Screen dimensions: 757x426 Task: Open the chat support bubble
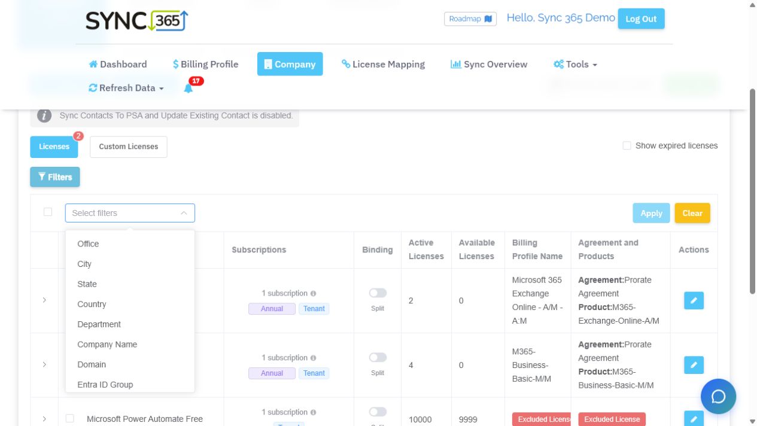pyautogui.click(x=718, y=396)
